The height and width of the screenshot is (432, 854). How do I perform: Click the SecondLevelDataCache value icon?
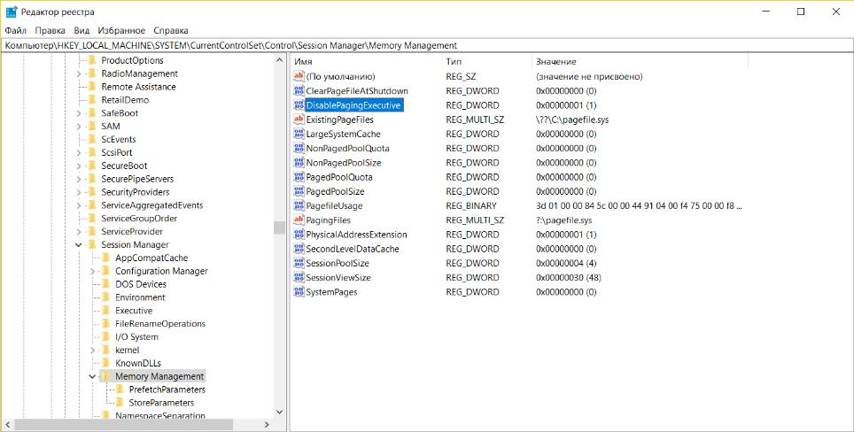point(299,249)
